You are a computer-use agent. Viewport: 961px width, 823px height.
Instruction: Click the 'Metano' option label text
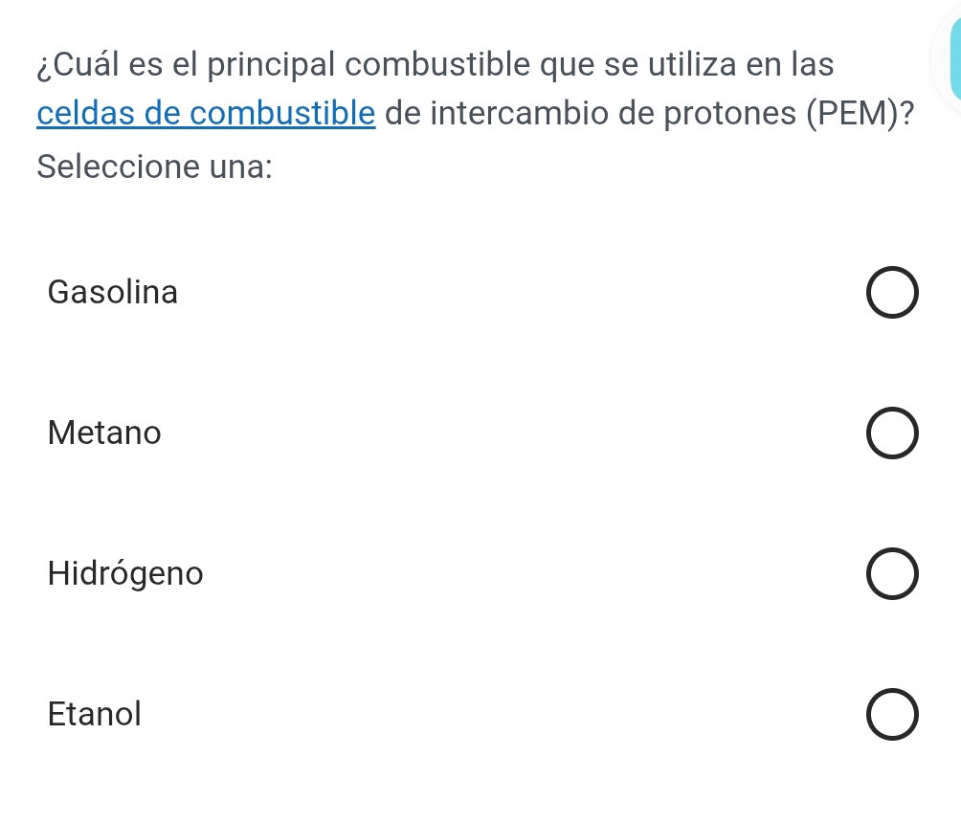[104, 434]
